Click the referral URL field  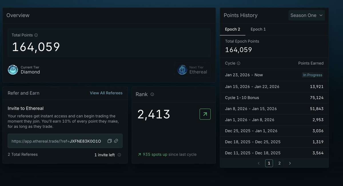click(65, 141)
